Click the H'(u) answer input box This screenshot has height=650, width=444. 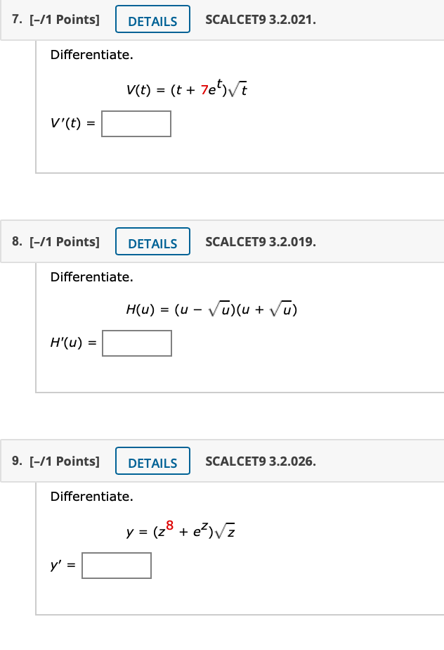(x=137, y=343)
